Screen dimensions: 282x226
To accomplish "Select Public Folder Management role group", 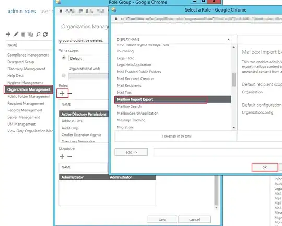I will (x=29, y=96).
